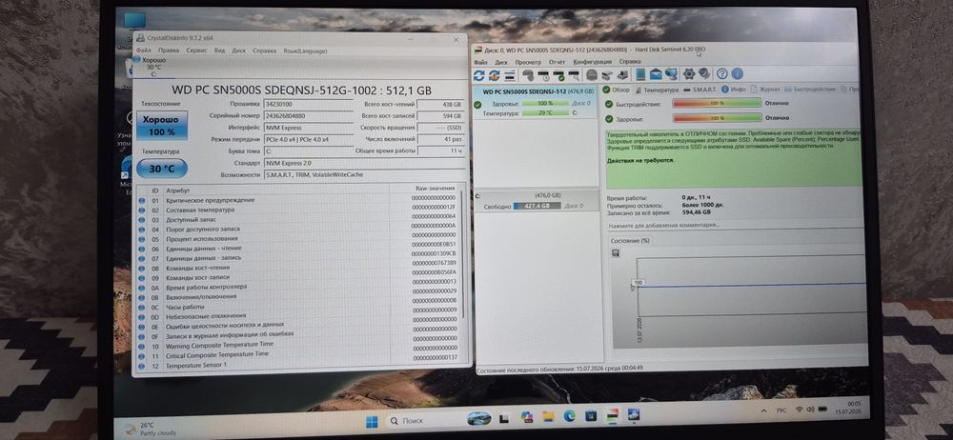Open Файл menu in CrystalDiskInfo

[x=144, y=50]
